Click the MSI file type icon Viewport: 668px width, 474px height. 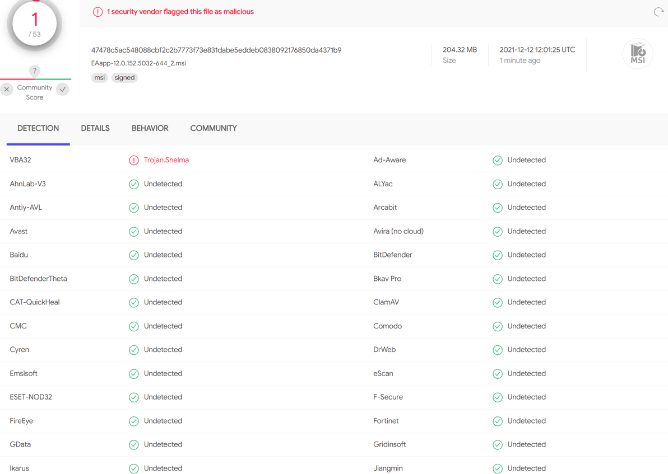pyautogui.click(x=638, y=54)
